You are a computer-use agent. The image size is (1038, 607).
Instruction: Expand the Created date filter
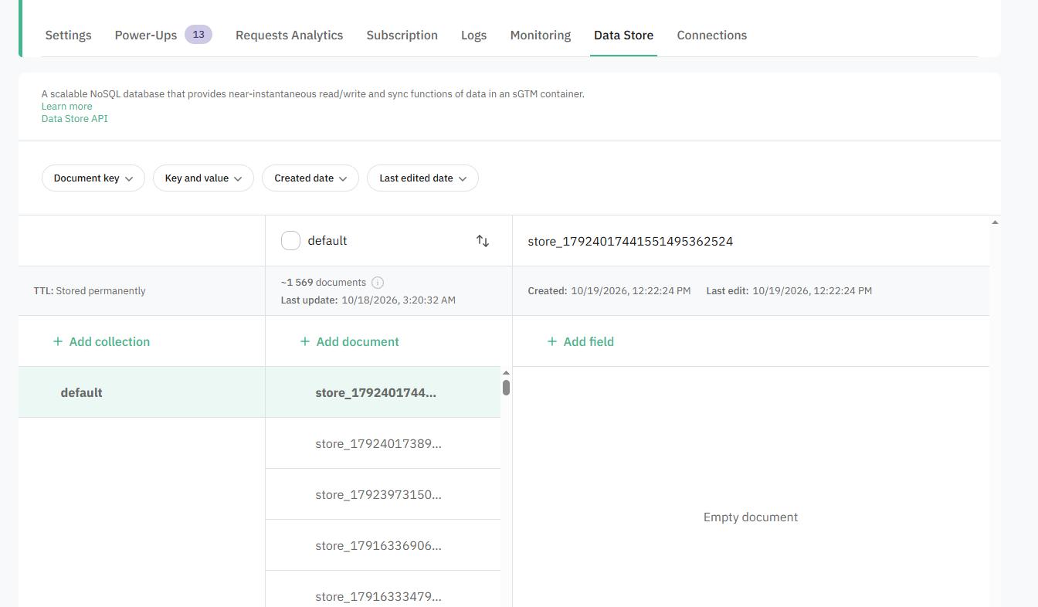pos(310,178)
